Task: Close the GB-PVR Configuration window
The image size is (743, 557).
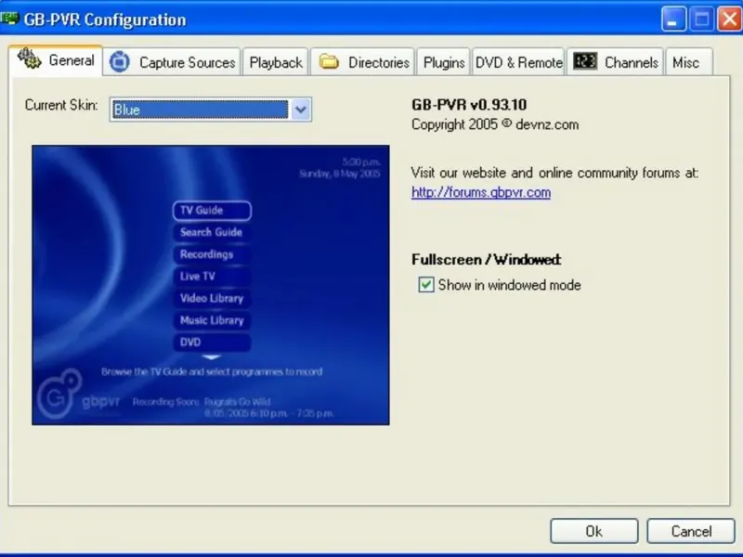Action: tap(729, 19)
